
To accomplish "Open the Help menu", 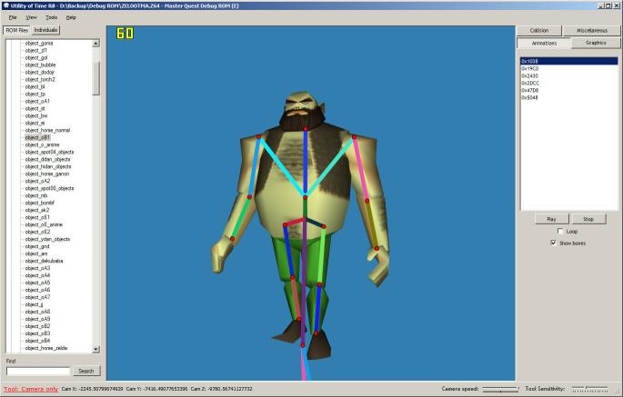I will [71, 17].
